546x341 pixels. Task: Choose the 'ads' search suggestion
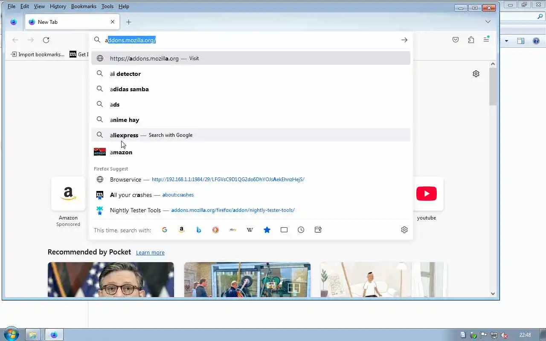[251, 104]
